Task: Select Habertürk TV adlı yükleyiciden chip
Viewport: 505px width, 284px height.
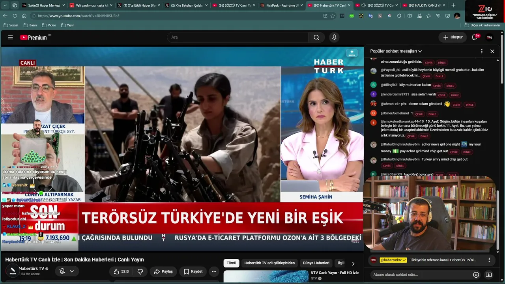Action: point(269,263)
